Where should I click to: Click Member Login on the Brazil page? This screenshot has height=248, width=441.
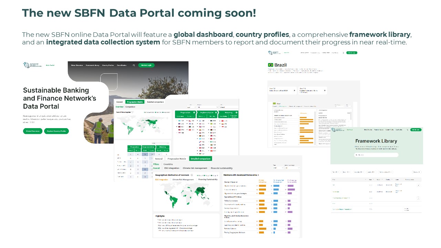[352, 53]
